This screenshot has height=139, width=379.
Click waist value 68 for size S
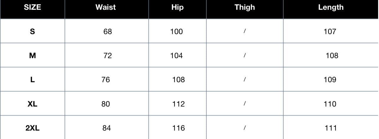pos(108,31)
